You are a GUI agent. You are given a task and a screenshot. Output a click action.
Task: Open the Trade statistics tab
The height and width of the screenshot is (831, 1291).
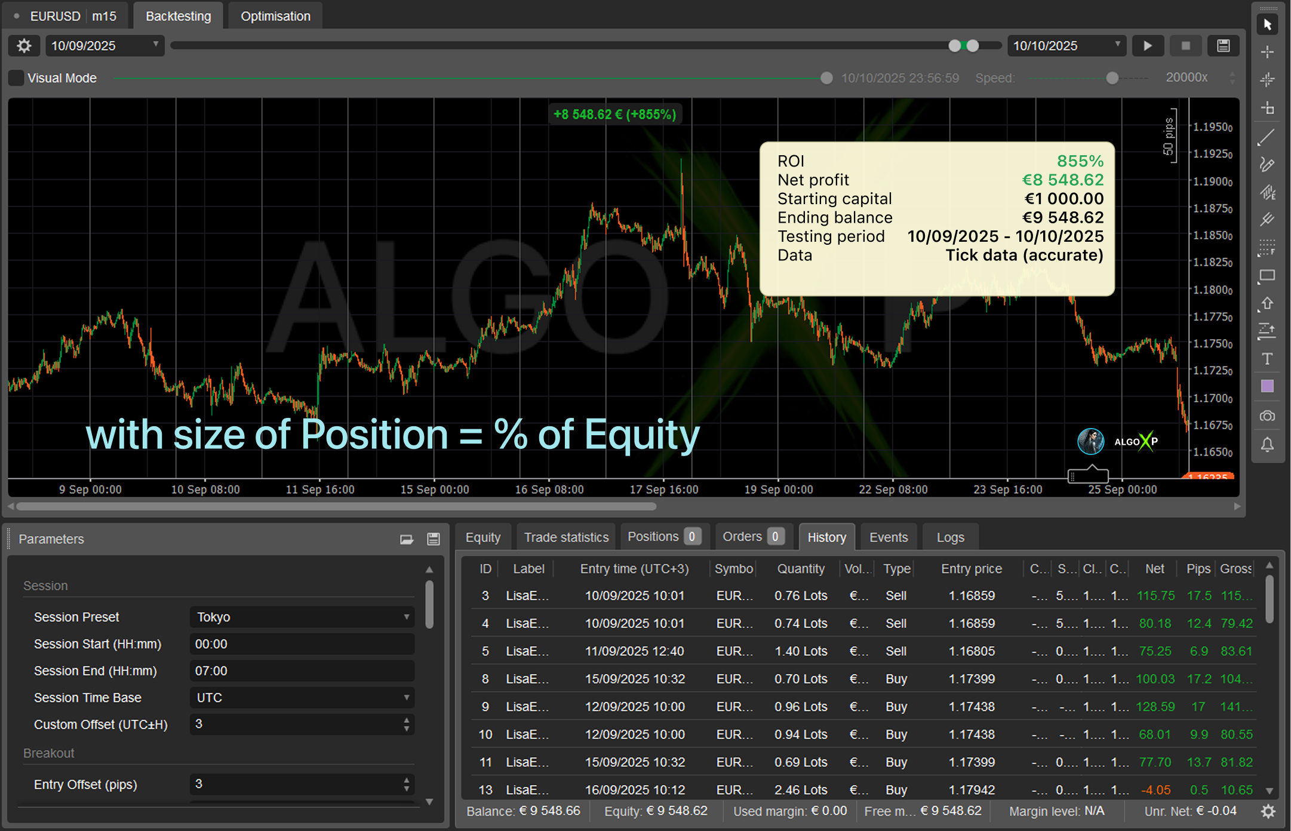tap(566, 537)
